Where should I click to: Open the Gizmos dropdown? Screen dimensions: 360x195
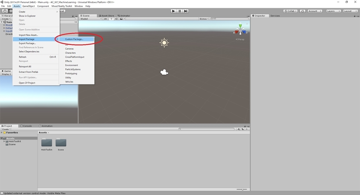point(204,19)
